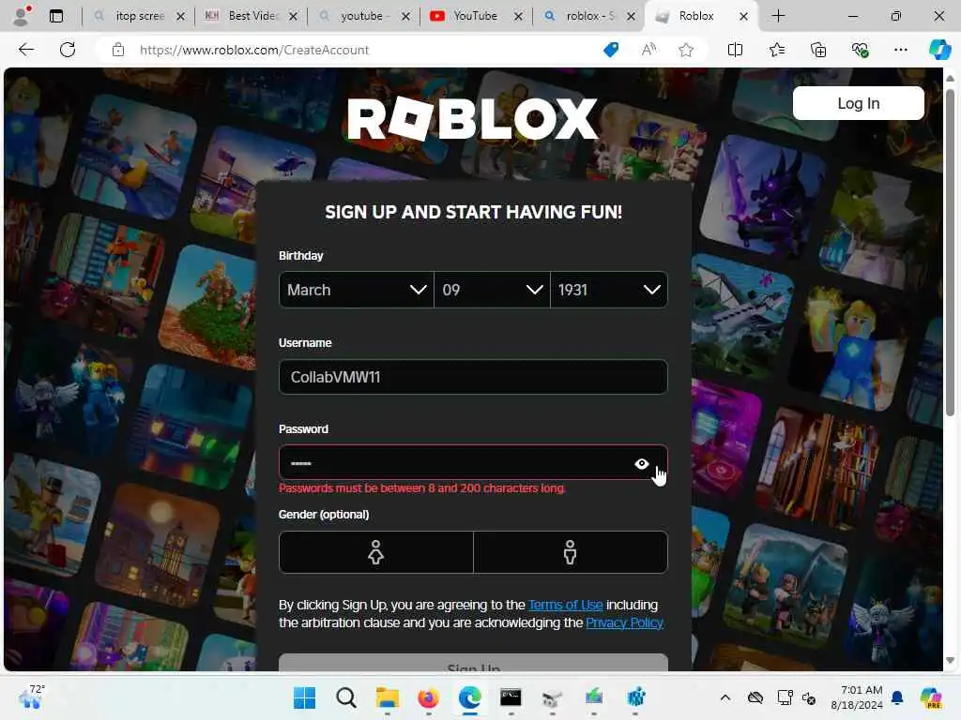This screenshot has height=720, width=961.
Task: Close the active Roblox tab
Action: [743, 17]
